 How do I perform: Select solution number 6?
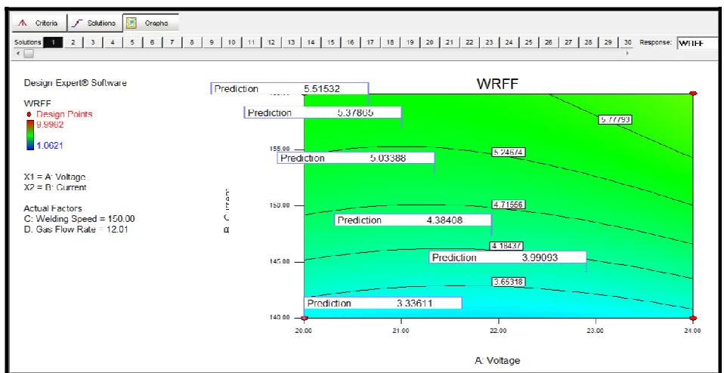coord(152,42)
